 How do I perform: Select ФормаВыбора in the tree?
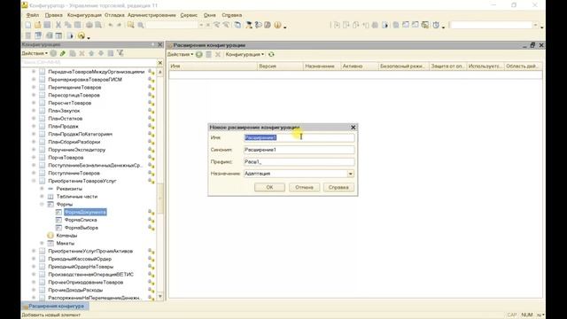tap(82, 228)
